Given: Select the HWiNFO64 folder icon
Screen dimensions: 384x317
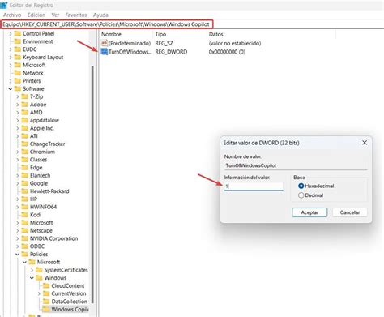Looking at the screenshot, I should coord(25,207).
